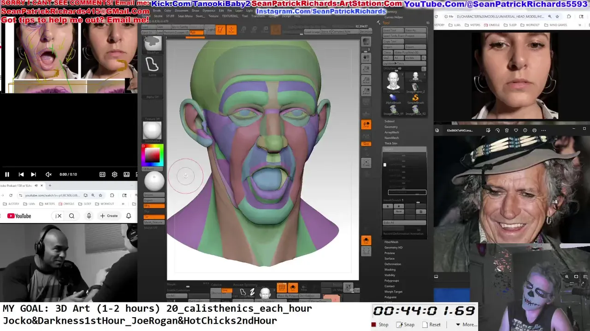
Task: Open the Stroke menu in ZBrush
Action: (158, 16)
